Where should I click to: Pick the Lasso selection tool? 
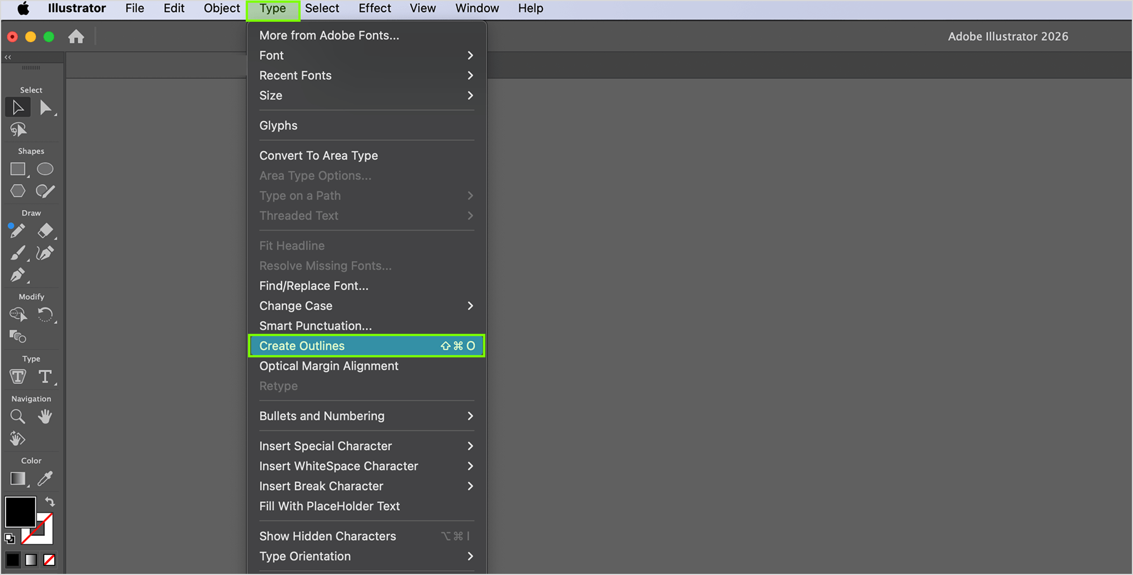[18, 130]
